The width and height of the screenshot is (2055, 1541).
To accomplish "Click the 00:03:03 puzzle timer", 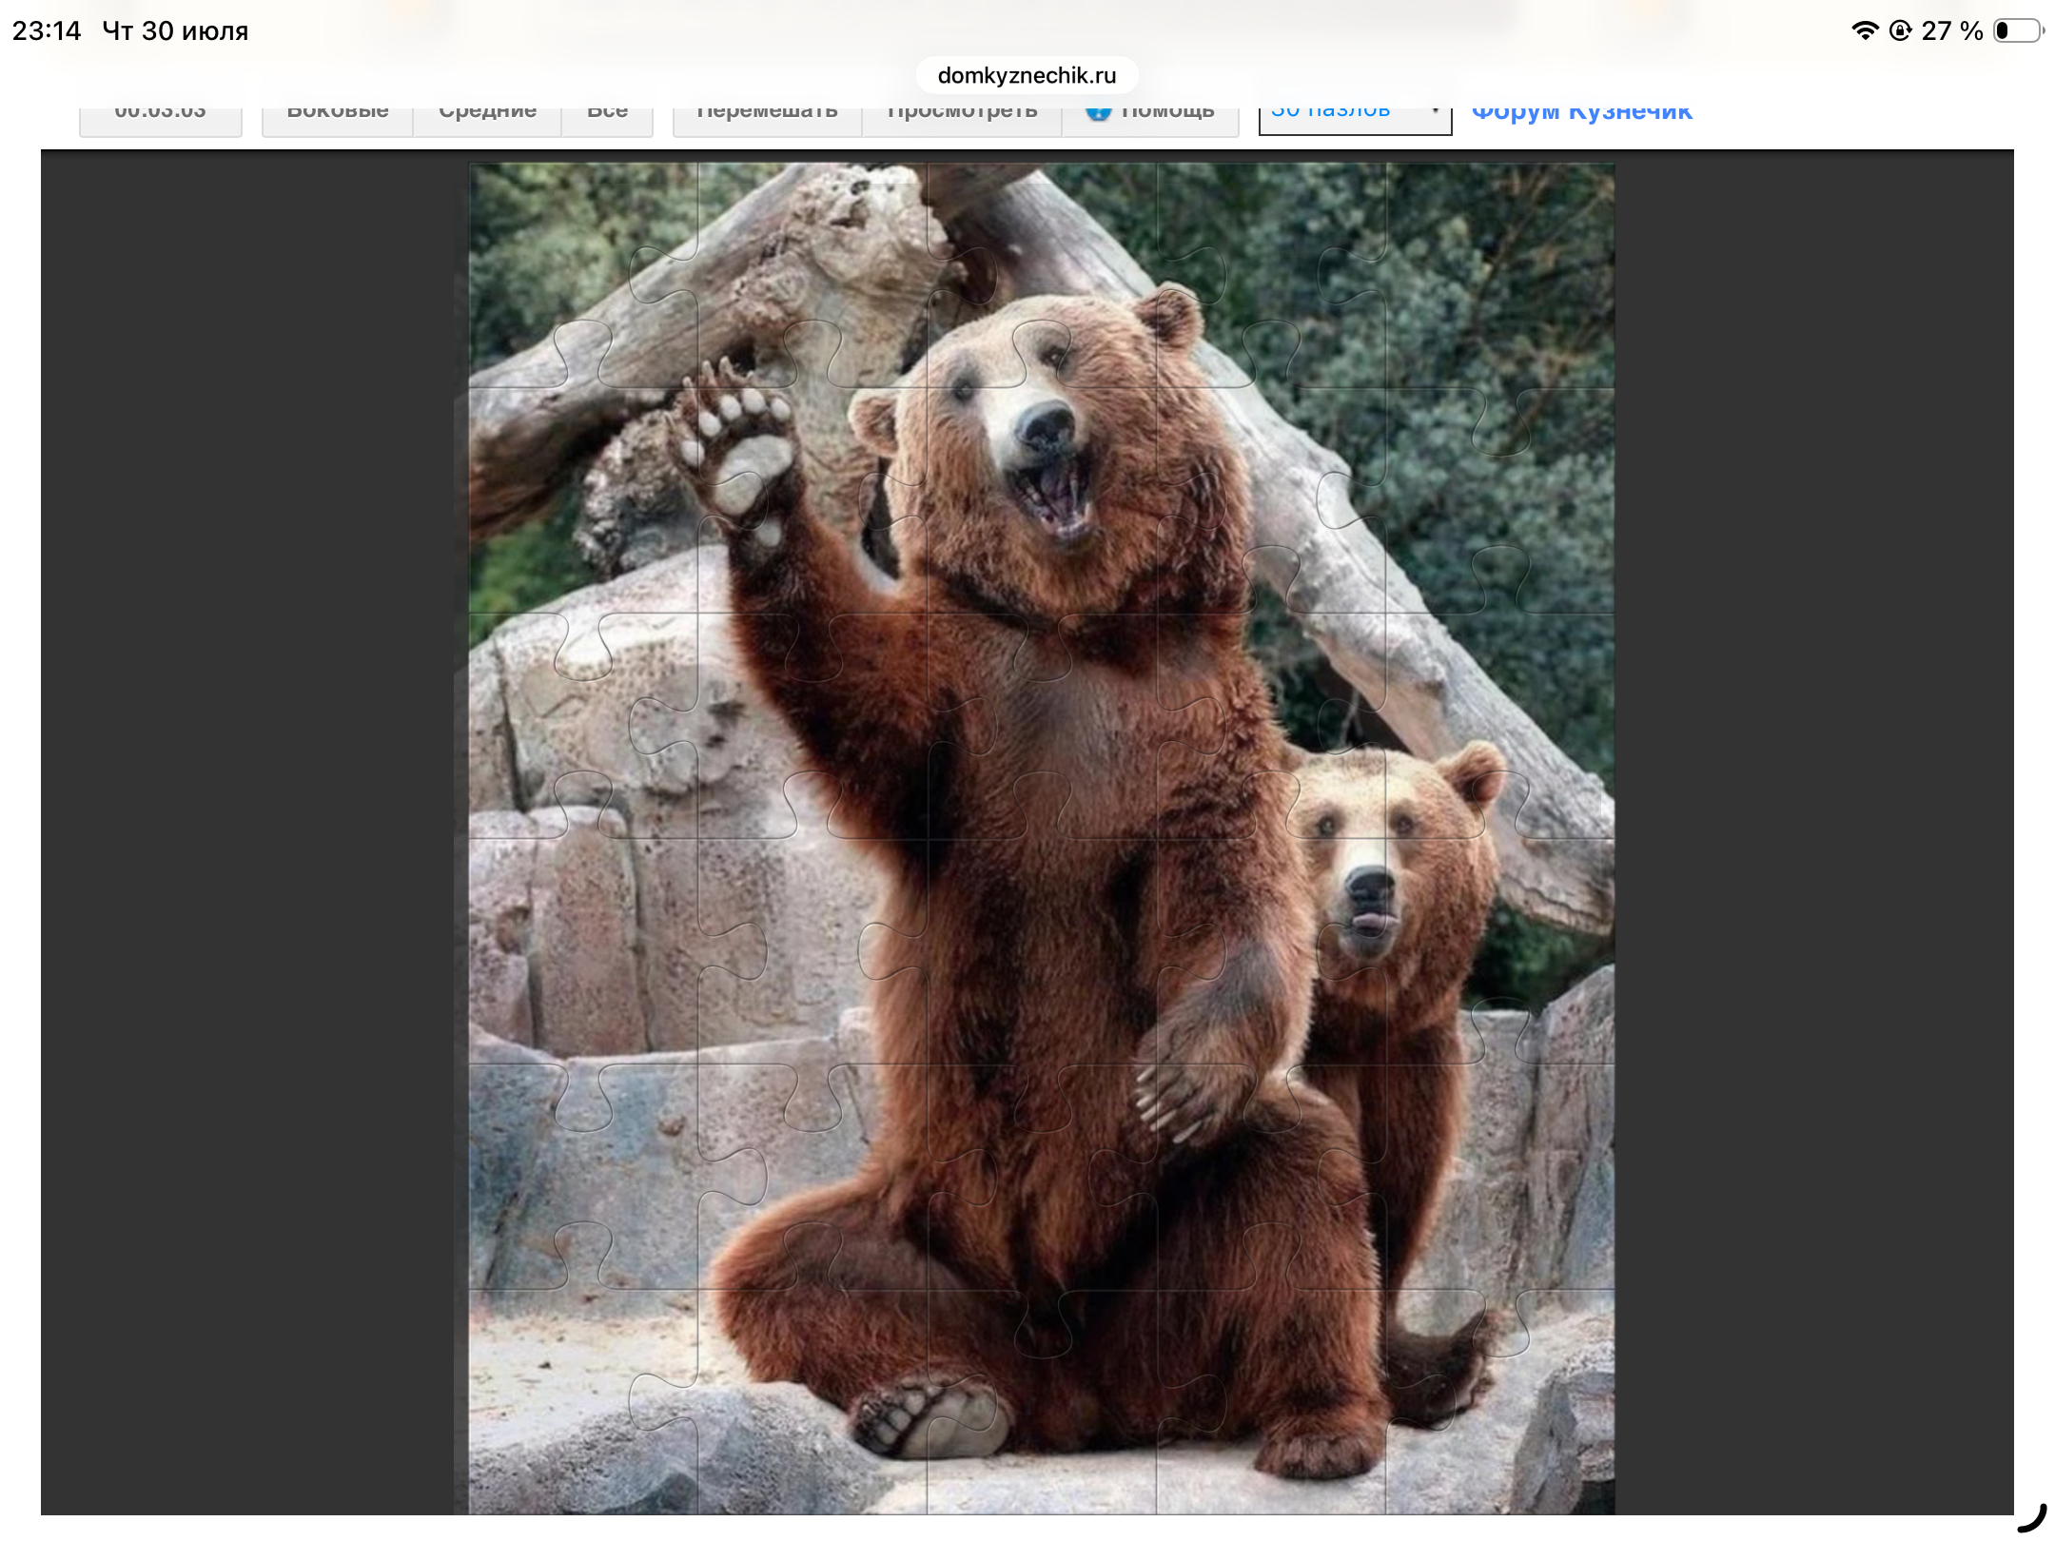I will coord(161,116).
